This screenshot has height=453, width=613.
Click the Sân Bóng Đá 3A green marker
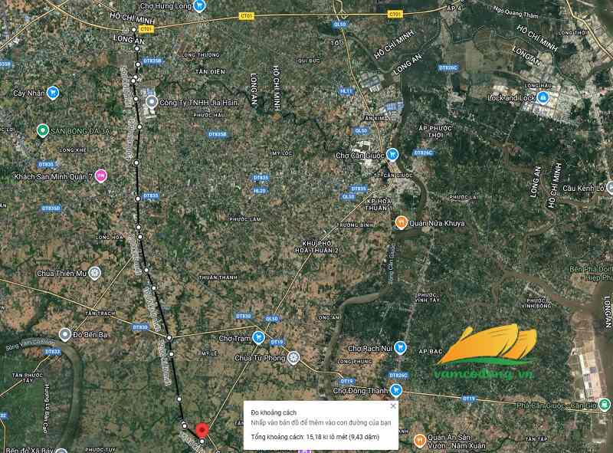(43, 131)
